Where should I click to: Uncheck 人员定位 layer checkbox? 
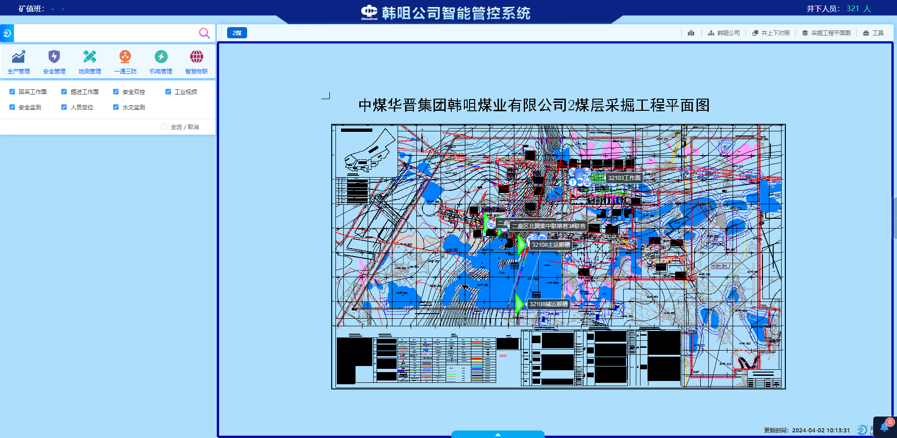coord(64,107)
